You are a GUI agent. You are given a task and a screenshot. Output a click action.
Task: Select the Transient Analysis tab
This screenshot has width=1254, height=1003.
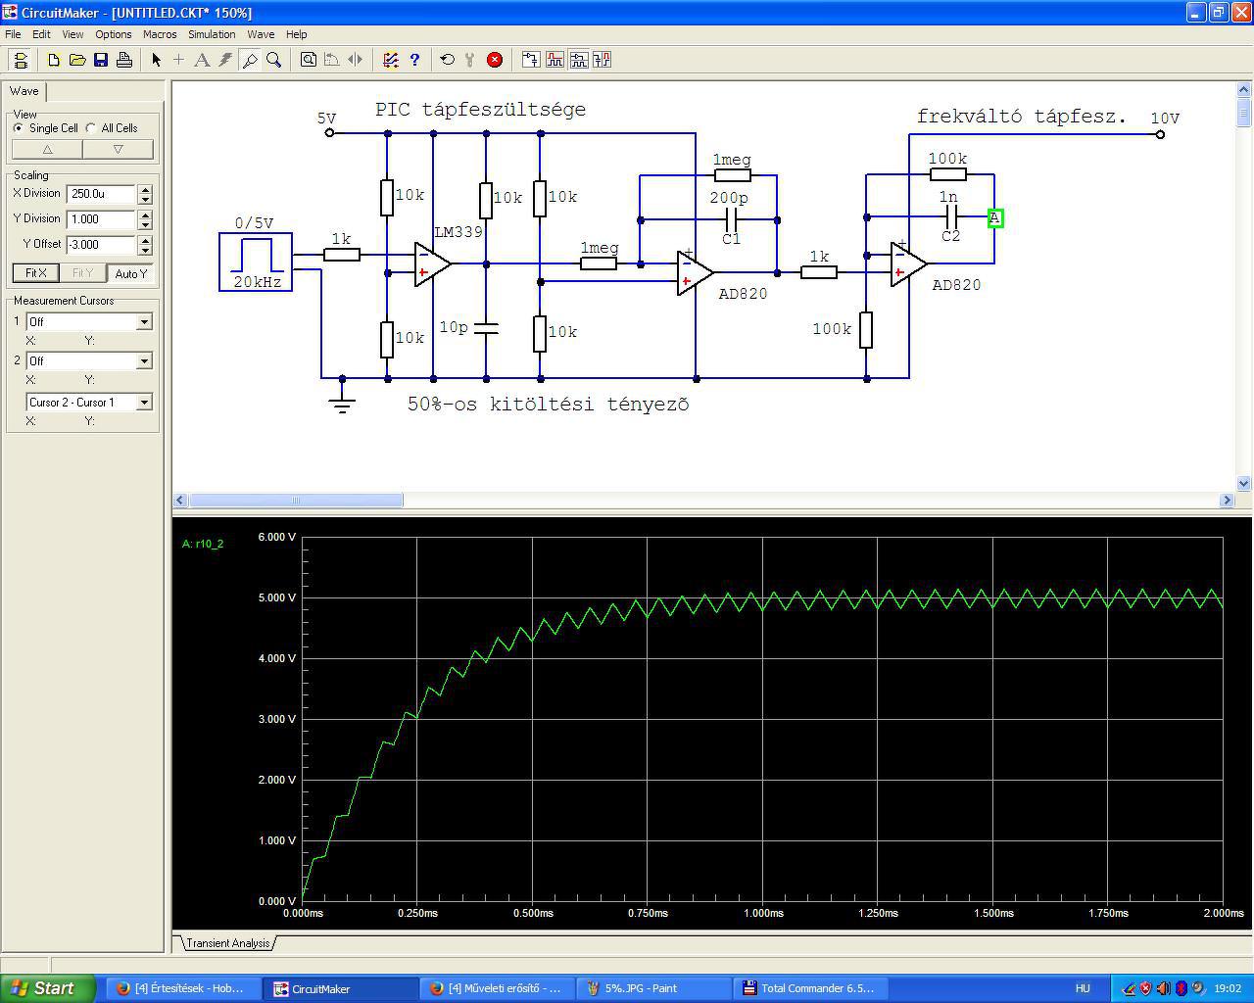click(x=227, y=943)
